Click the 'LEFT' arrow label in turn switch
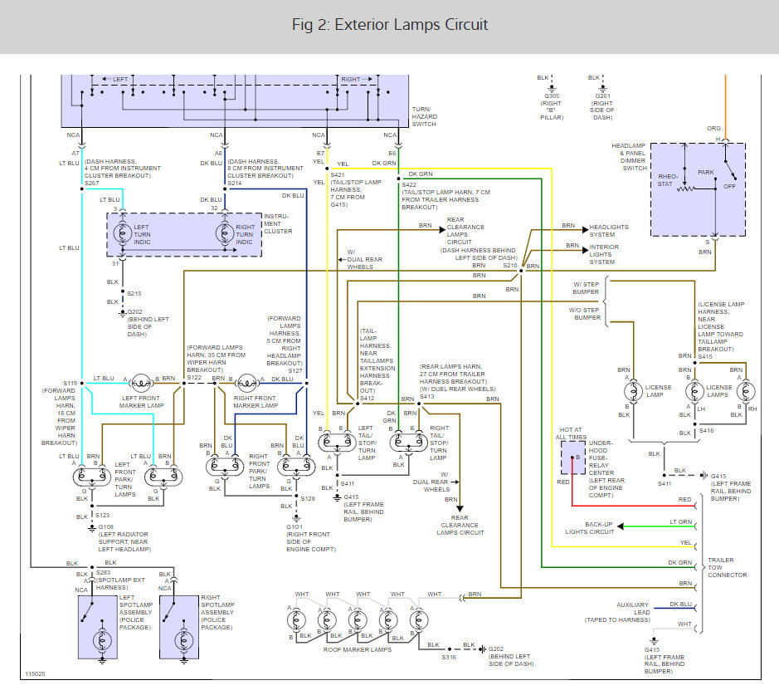Image resolution: width=779 pixels, height=700 pixels. point(120,80)
